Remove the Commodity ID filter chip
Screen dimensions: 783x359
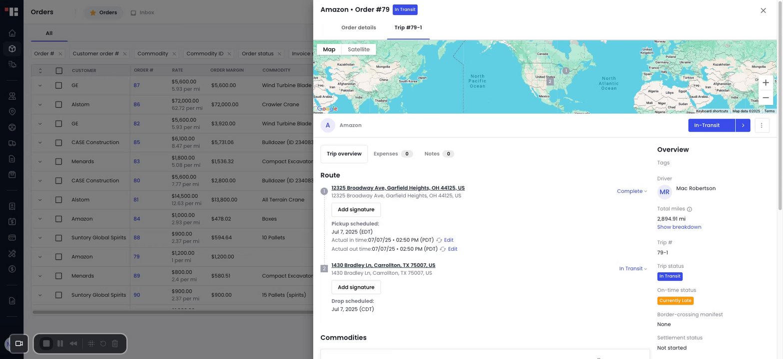tap(229, 54)
